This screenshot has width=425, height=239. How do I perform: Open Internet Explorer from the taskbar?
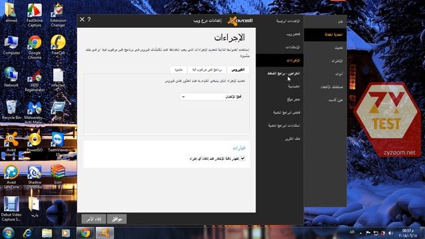pyautogui.click(x=27, y=233)
